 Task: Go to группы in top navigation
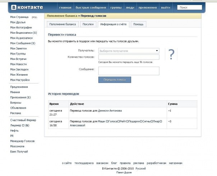click(116, 8)
